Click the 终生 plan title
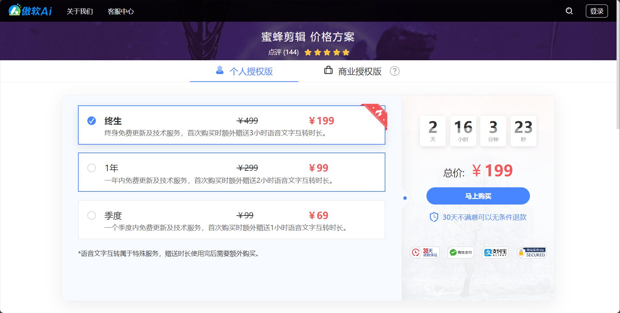Viewport: 620px width, 313px height. [x=113, y=121]
